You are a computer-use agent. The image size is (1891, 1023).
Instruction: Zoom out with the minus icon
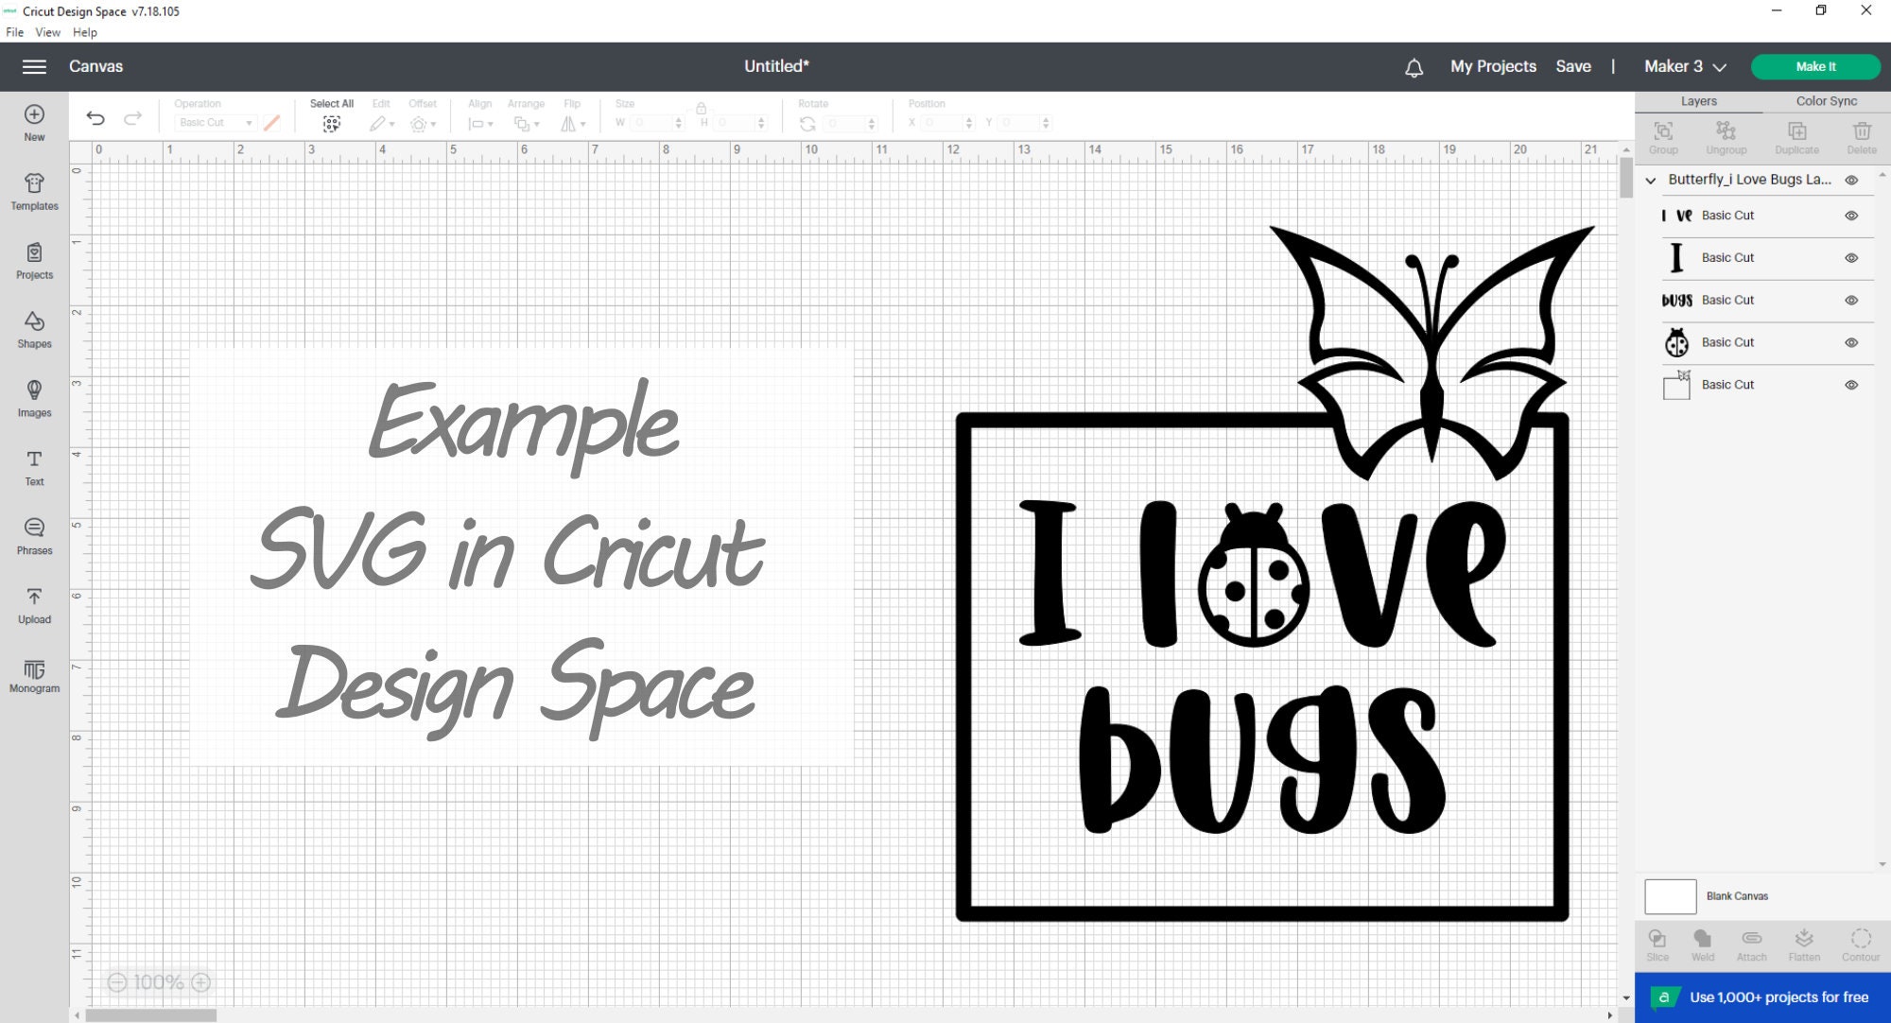click(x=117, y=982)
